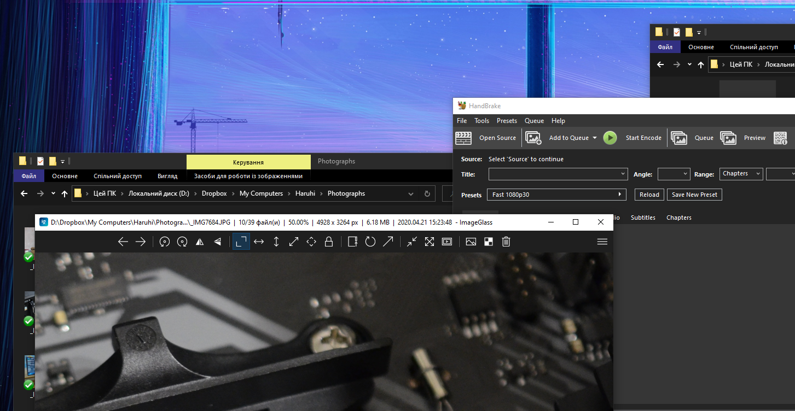Click the Reload preset button
The image size is (795, 411).
coord(649,195)
